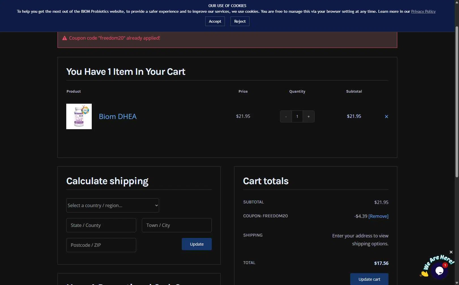Click the page vertical scrollbar

pyautogui.click(x=457, y=102)
